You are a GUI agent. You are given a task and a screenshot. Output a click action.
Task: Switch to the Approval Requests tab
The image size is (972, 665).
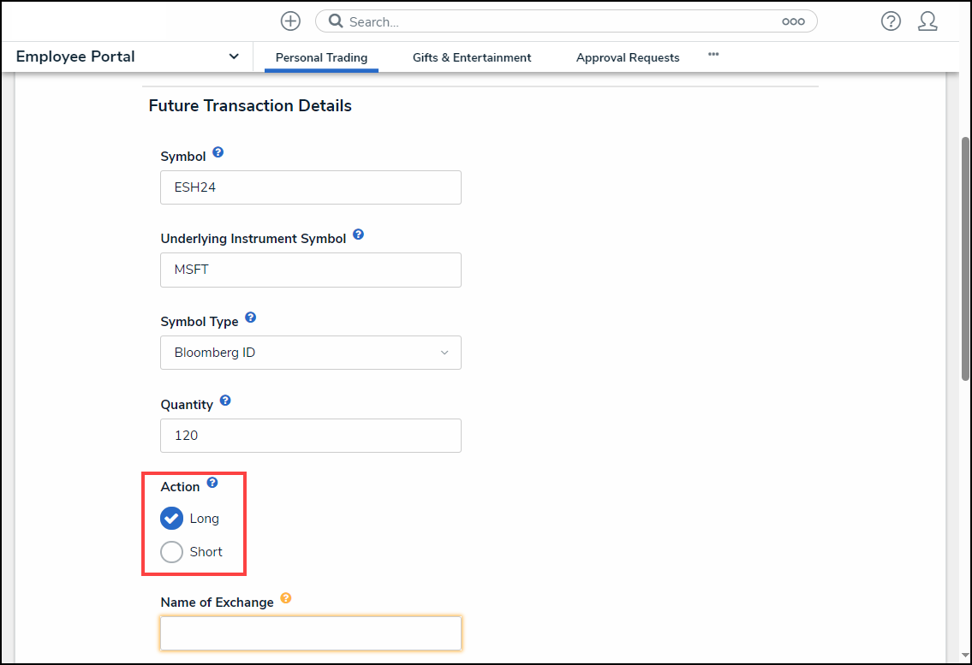628,57
